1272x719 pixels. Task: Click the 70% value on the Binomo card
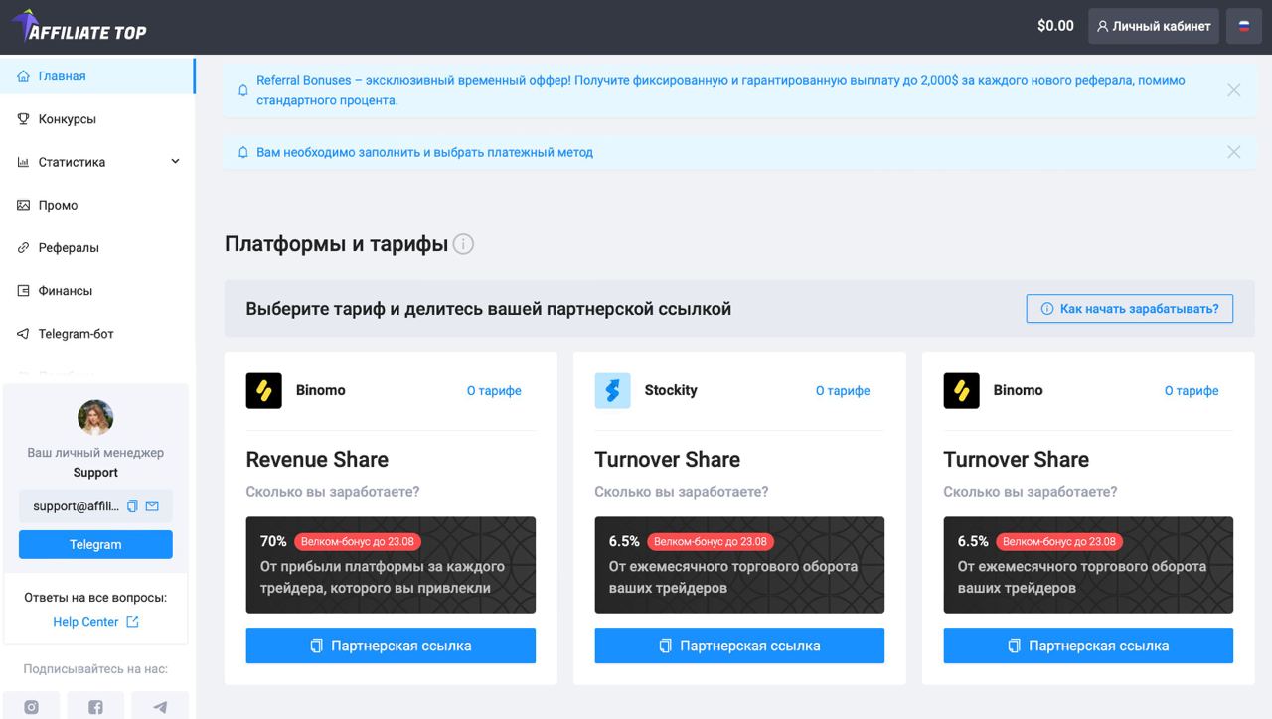pos(273,541)
